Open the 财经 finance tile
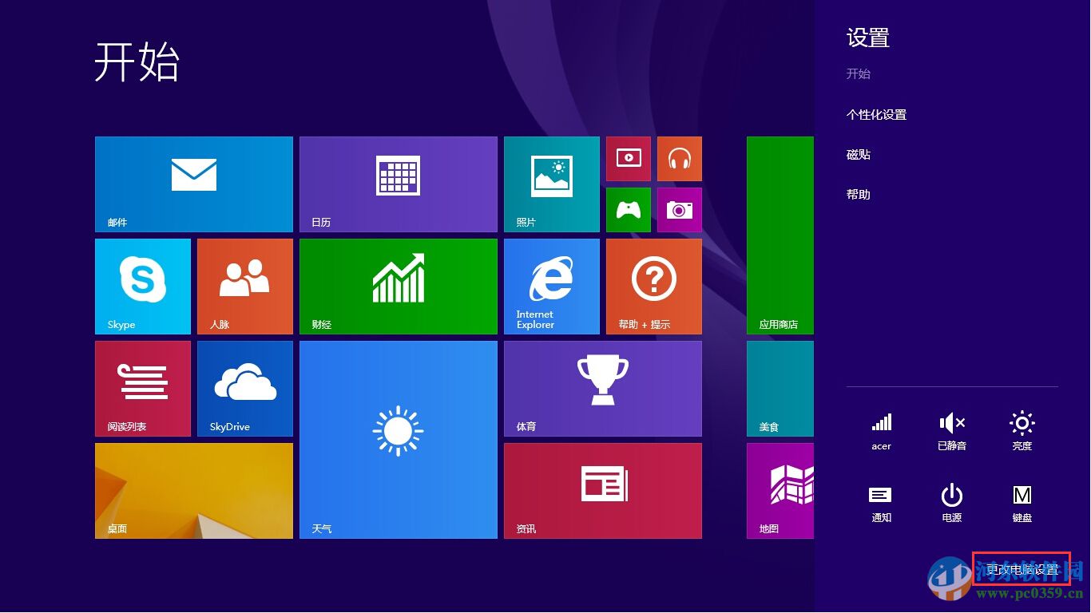Image resolution: width=1091 pixels, height=613 pixels. 398,286
